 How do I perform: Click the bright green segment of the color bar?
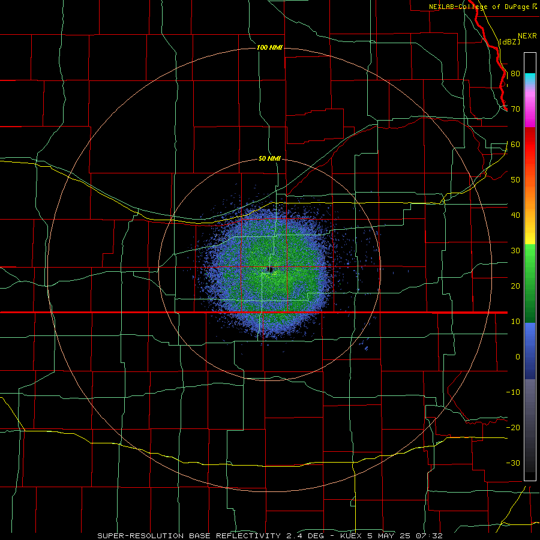click(x=530, y=255)
